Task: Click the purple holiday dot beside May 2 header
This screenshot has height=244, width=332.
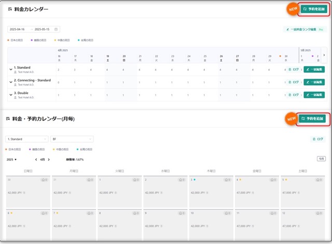Action: [312, 56]
